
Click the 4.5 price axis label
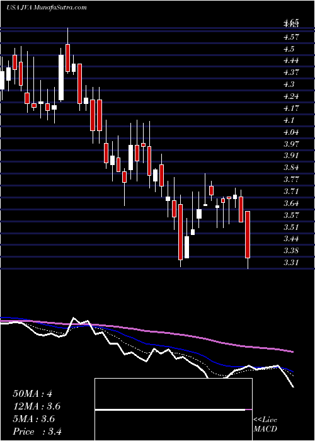click(x=289, y=49)
